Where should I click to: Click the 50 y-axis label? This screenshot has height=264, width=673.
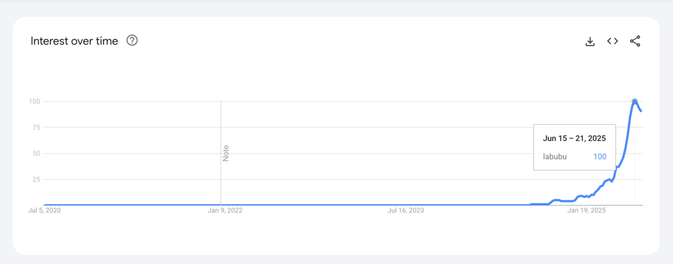[x=36, y=154]
